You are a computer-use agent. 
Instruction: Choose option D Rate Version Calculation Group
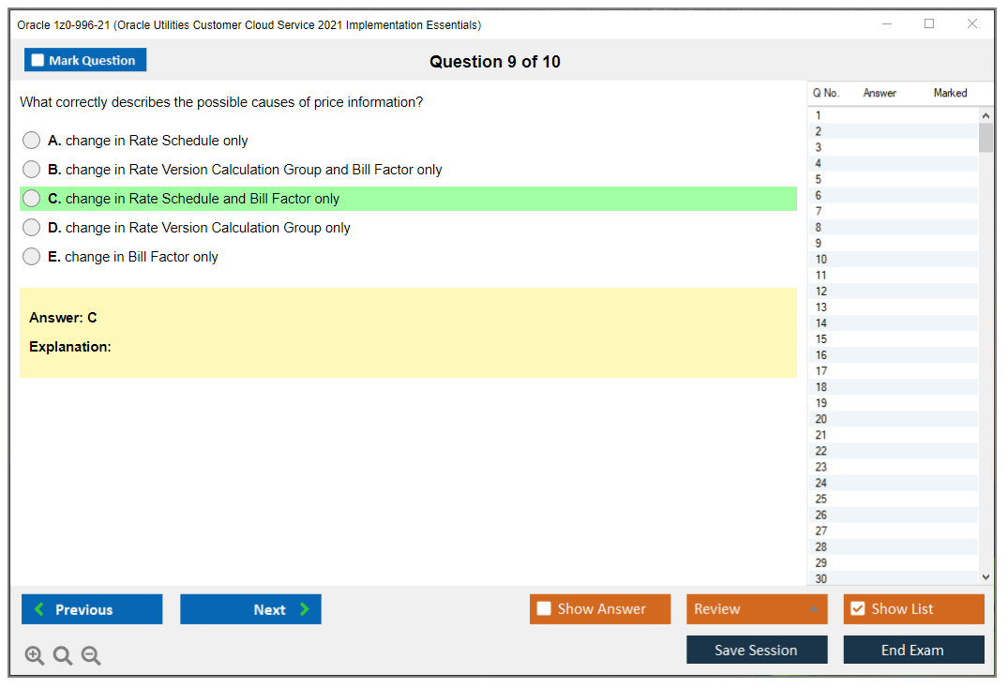click(x=32, y=228)
